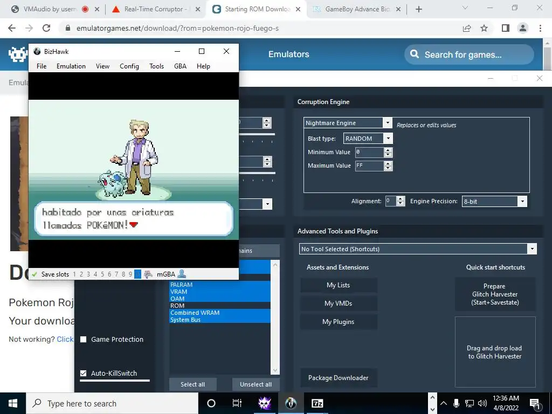Viewport: 552px width, 414px height.
Task: Open the File menu in BizHawk
Action: click(x=42, y=66)
